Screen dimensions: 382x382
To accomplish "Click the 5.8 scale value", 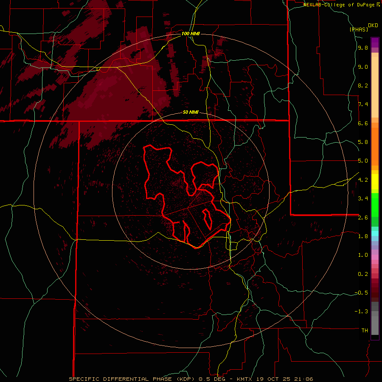I will coord(363,142).
